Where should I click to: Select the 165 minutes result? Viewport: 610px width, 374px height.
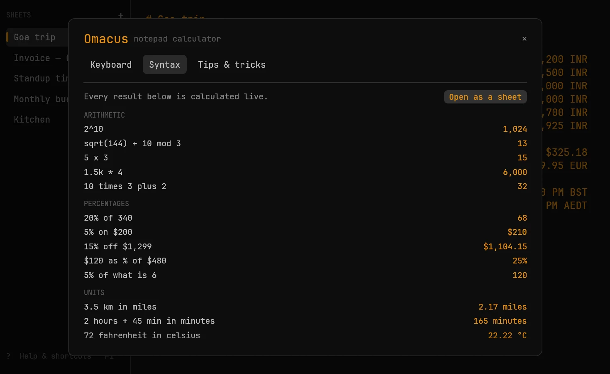coord(500,321)
